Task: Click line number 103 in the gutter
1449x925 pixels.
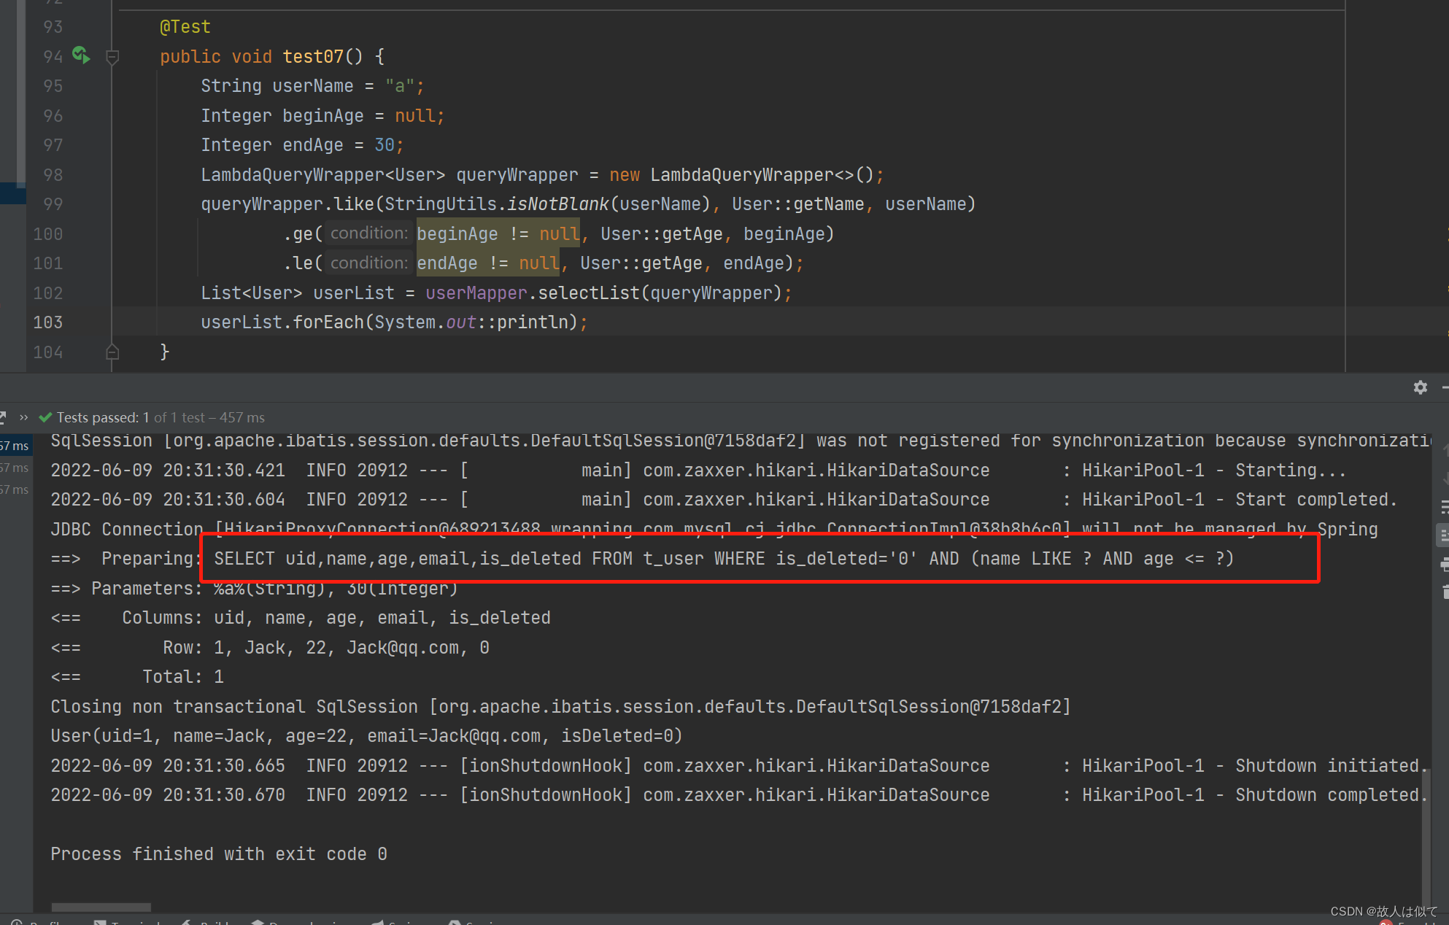Action: 48,322
